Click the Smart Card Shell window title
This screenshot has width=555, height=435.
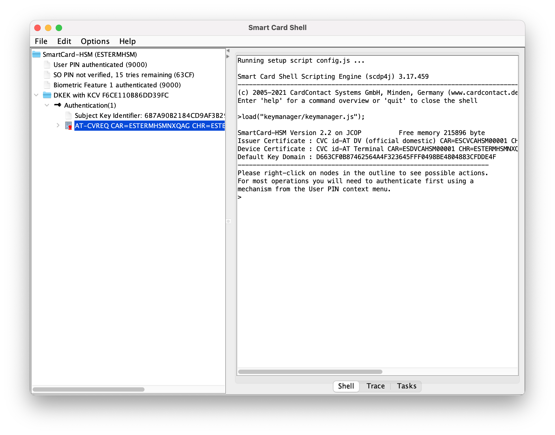277,28
